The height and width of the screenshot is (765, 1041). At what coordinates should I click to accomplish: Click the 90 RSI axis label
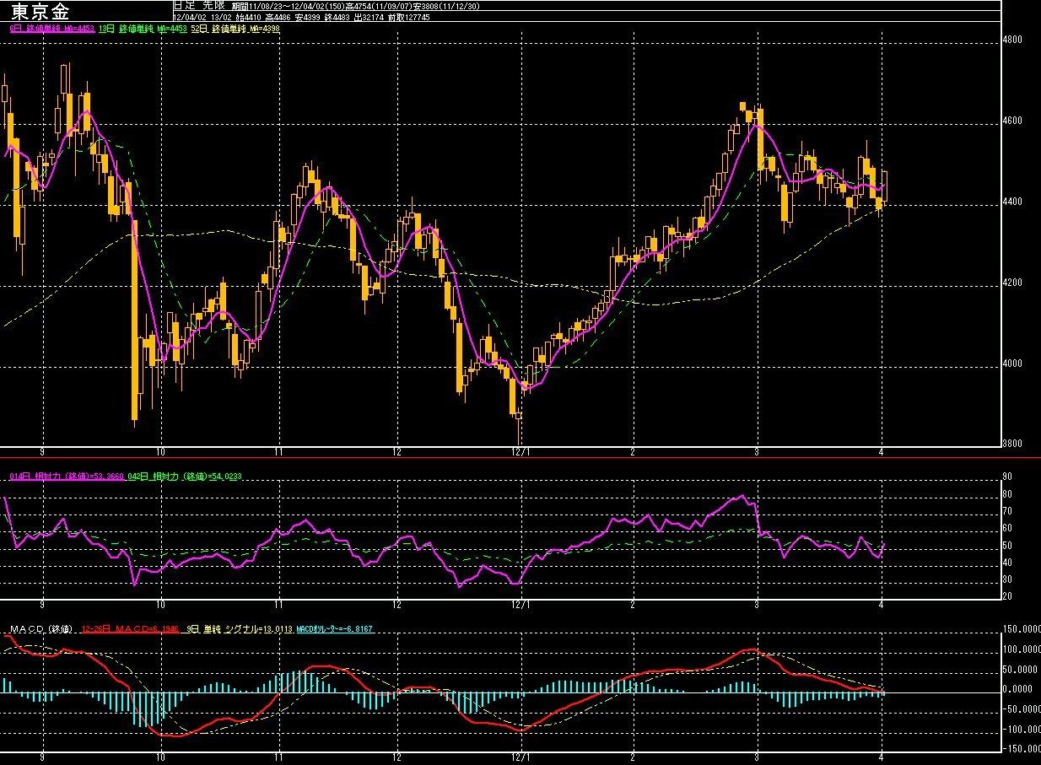click(1006, 477)
